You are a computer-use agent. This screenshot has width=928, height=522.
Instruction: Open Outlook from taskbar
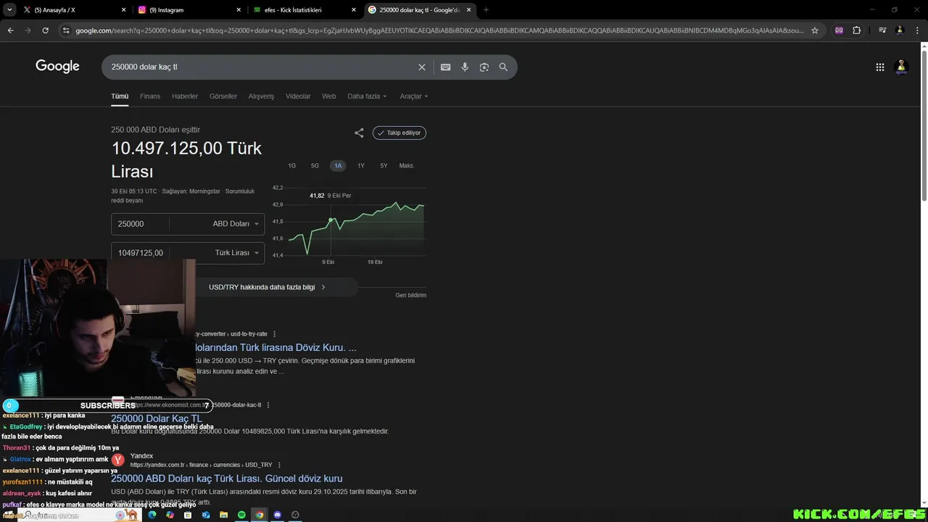(206, 515)
